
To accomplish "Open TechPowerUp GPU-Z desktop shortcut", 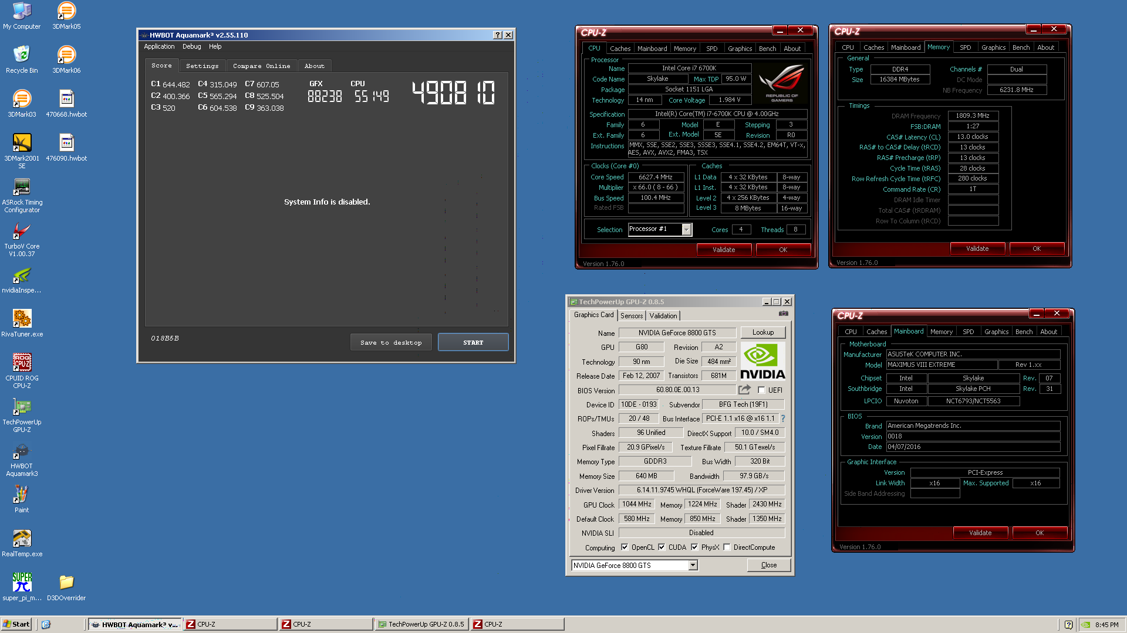I will tap(22, 415).
